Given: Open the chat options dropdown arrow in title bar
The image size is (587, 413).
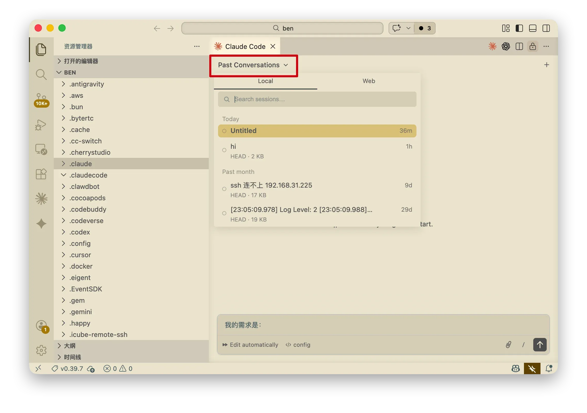Looking at the screenshot, I should 408,28.
